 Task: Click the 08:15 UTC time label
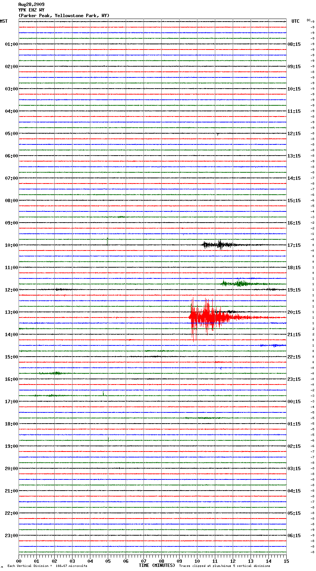point(294,44)
